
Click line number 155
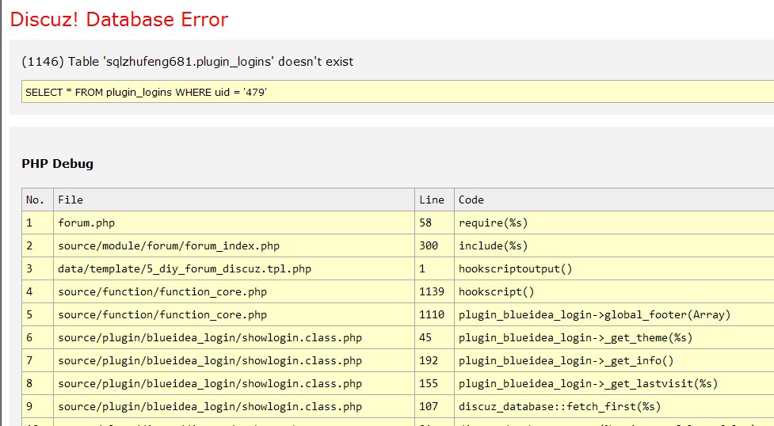429,383
